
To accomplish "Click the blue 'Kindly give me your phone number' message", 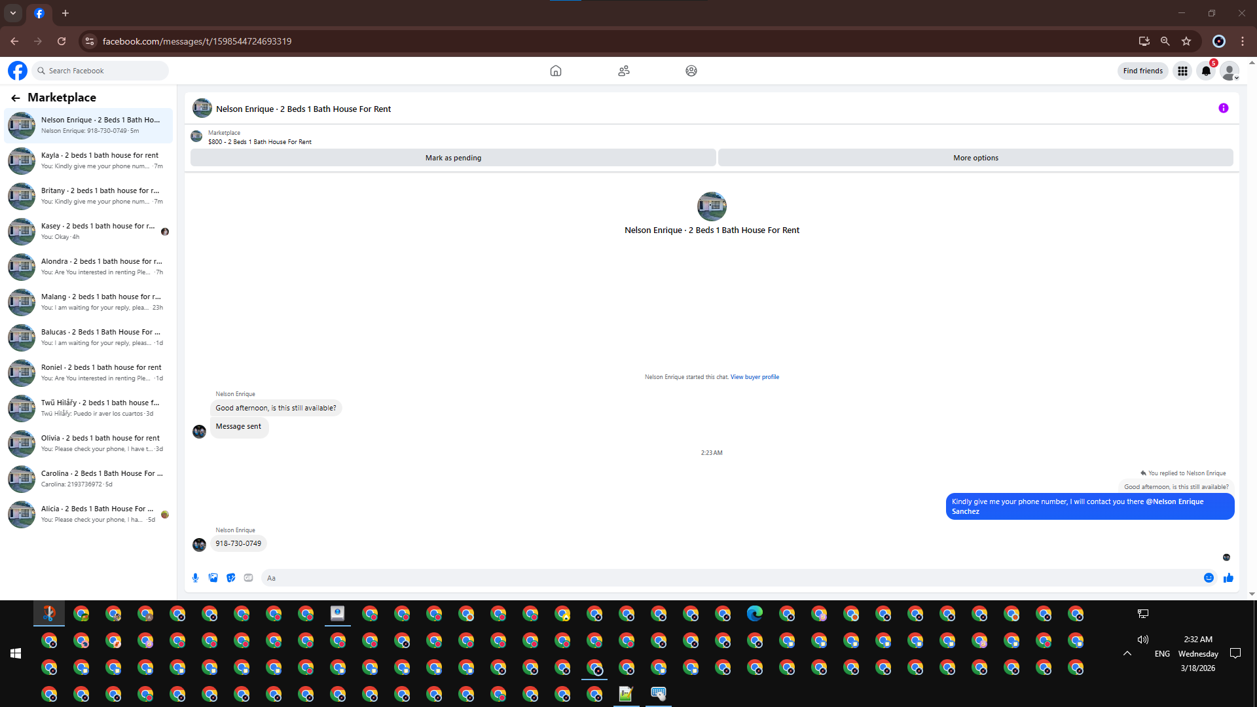I will tap(1090, 507).
